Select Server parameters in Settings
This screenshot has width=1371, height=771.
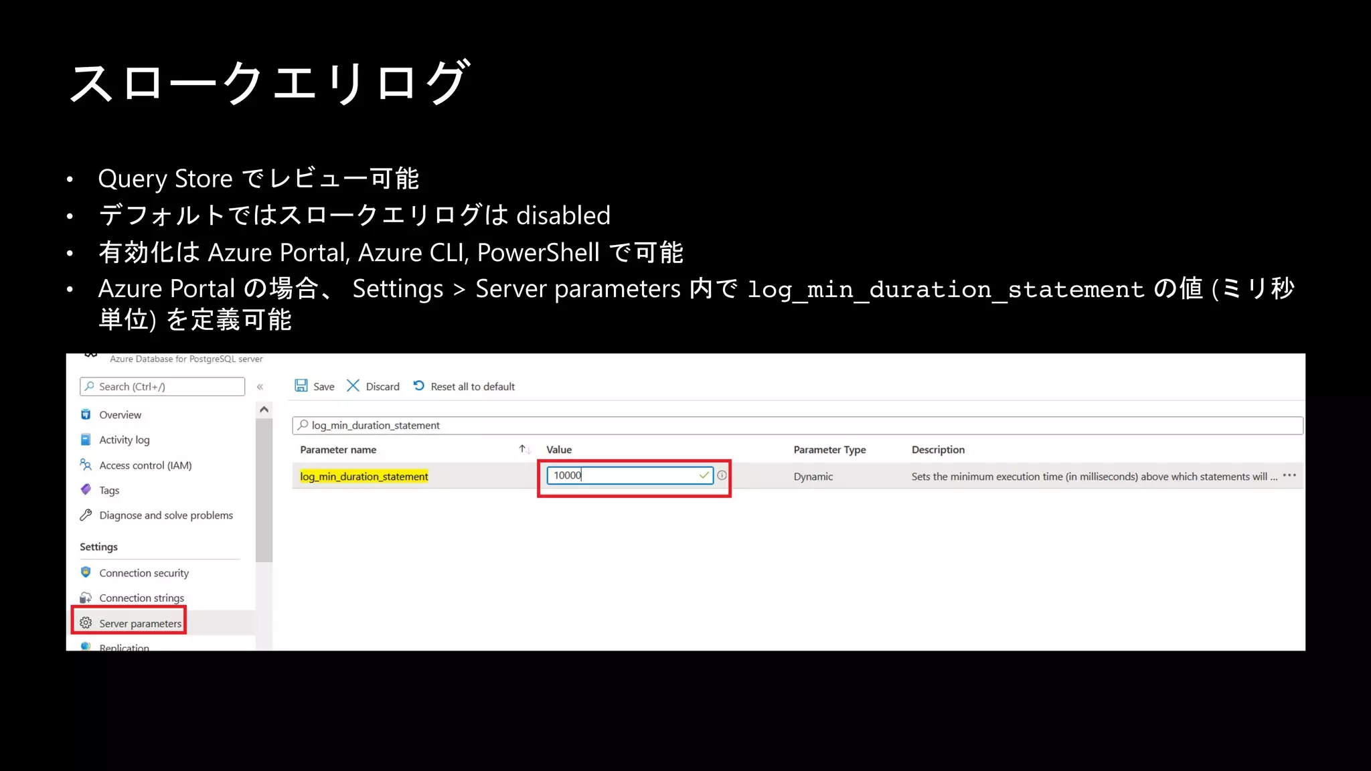(140, 623)
